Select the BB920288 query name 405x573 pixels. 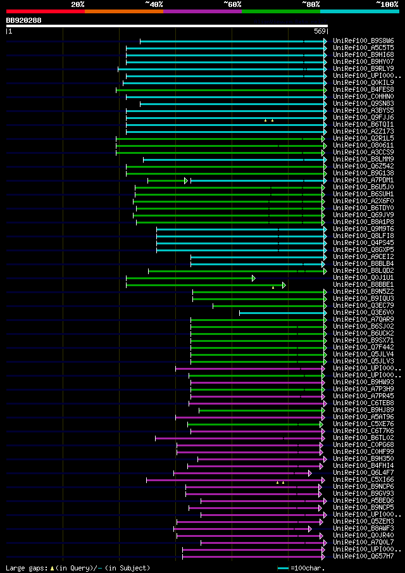point(24,20)
